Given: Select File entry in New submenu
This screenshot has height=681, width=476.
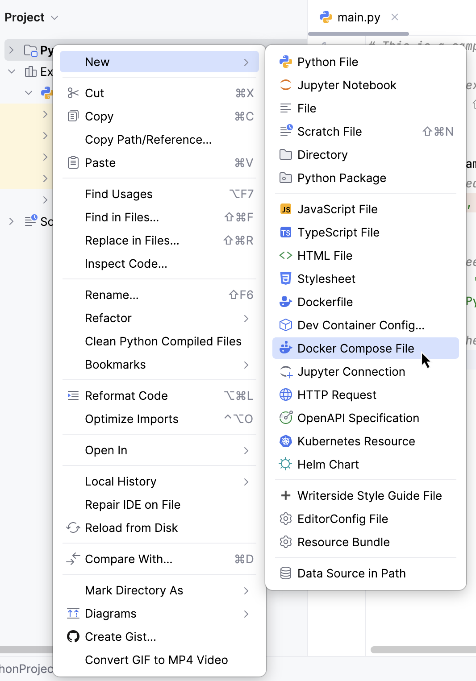Looking at the screenshot, I should point(366,108).
